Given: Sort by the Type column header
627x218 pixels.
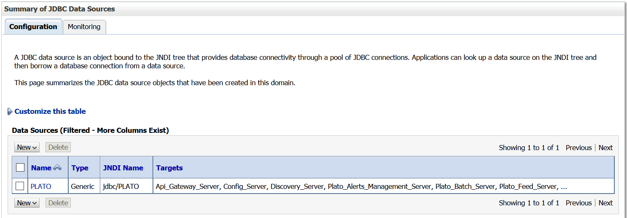Looking at the screenshot, I should point(80,168).
